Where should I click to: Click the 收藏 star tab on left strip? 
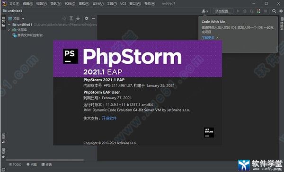click(3, 153)
